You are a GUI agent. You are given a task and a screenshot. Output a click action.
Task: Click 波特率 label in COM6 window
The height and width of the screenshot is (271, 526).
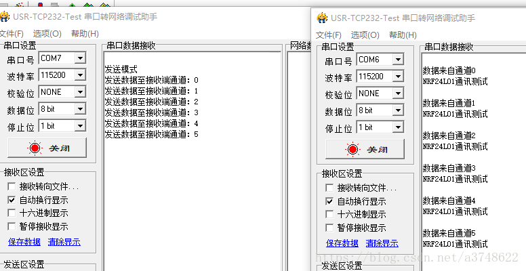tap(339, 78)
